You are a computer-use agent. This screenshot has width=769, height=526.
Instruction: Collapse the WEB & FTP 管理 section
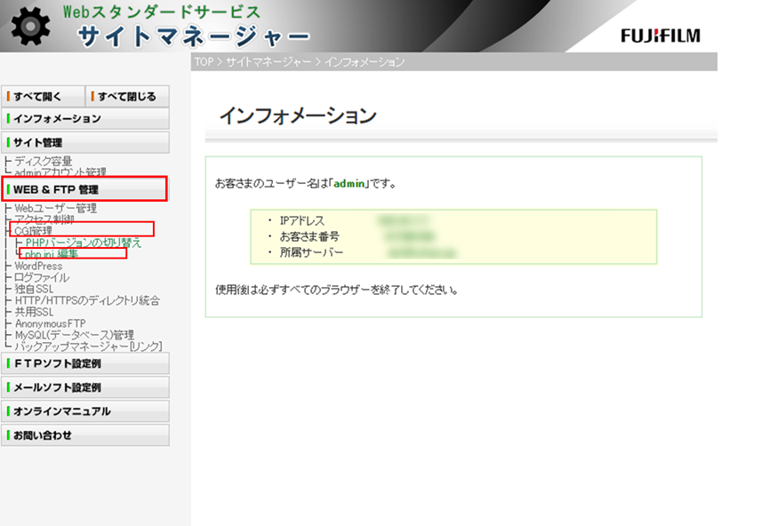coord(84,189)
